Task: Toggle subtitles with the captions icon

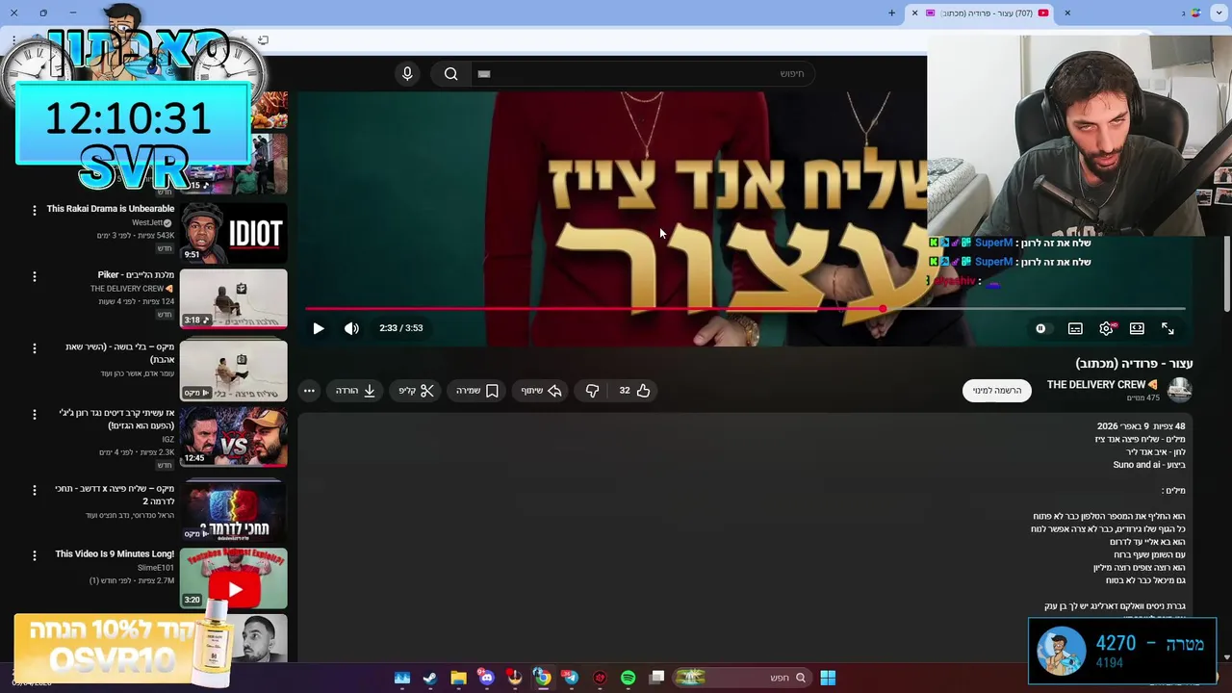Action: click(x=1075, y=328)
